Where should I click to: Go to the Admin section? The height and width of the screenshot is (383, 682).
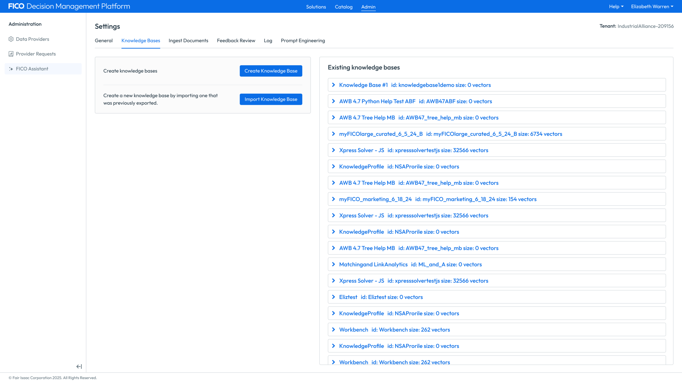368,7
